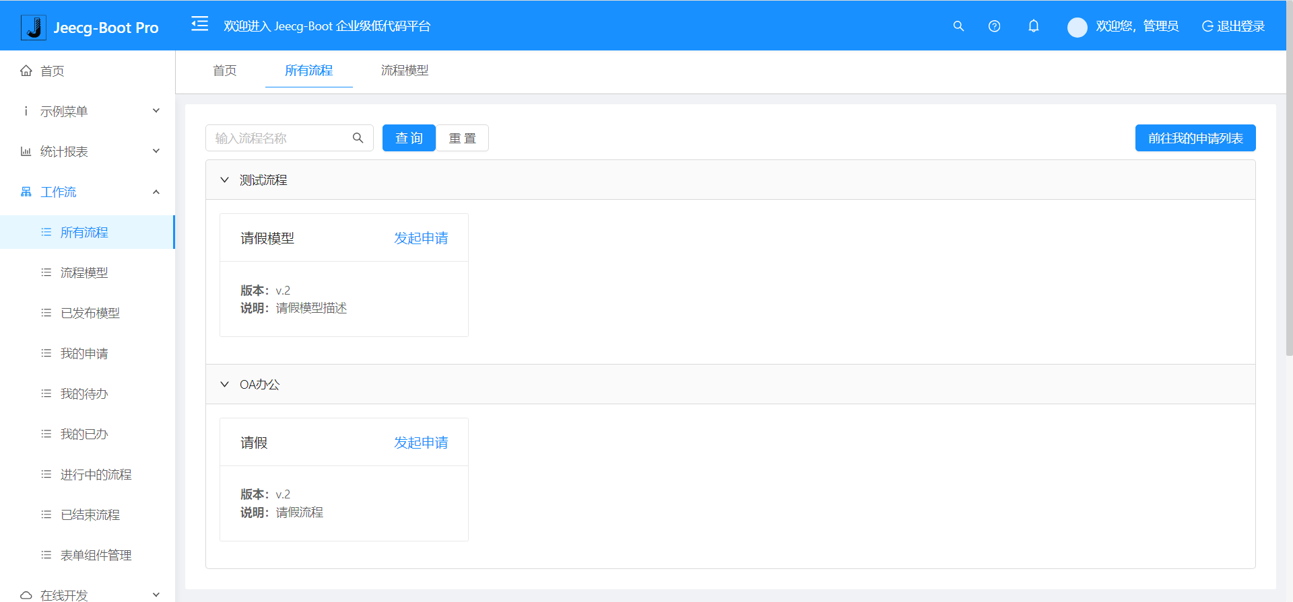Viewport: 1293px width, 602px height.
Task: Click the header title 欢迎进入 Jeecg-Boot 企业级低代码平台
Action: tap(327, 26)
